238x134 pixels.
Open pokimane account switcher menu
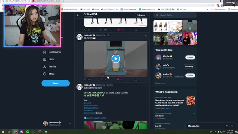(70, 124)
